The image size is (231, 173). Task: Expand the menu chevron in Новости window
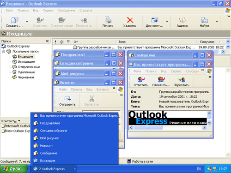[x=114, y=88]
